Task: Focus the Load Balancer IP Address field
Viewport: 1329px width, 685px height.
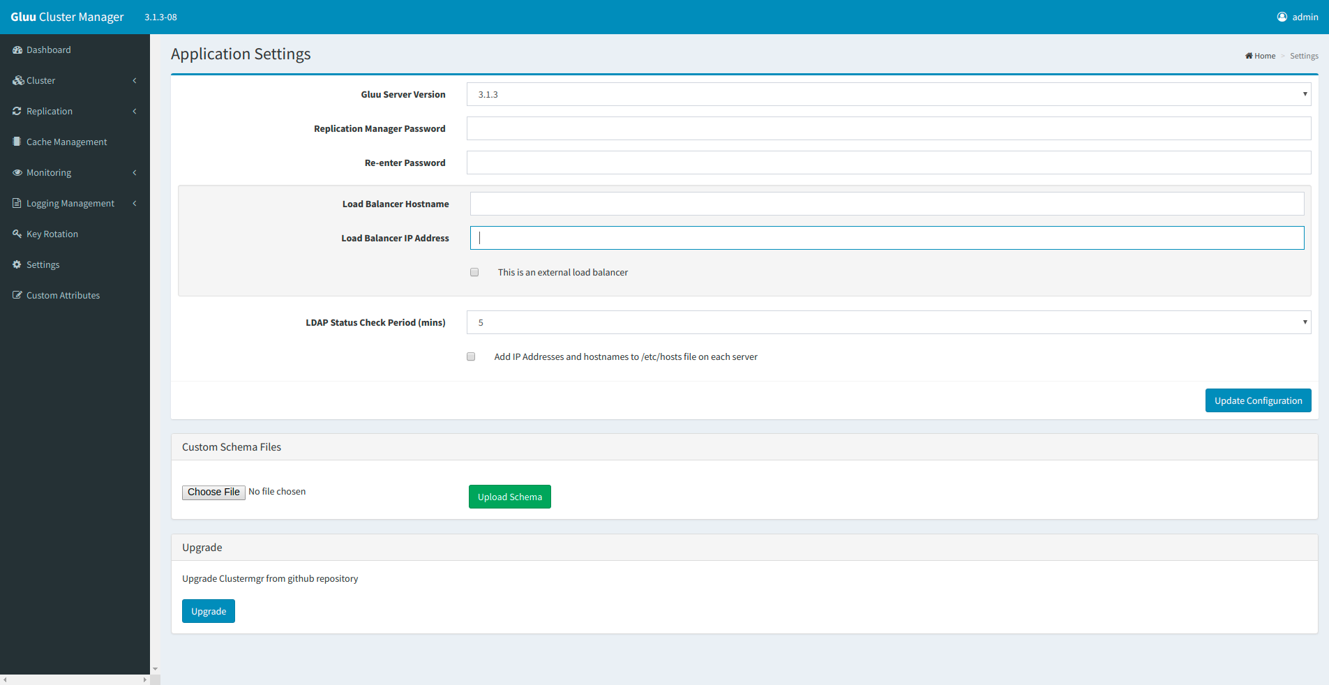Action: 887,238
